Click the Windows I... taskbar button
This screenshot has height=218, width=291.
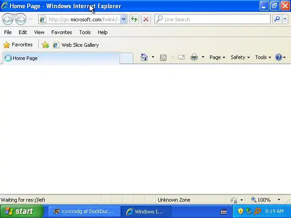(x=145, y=212)
